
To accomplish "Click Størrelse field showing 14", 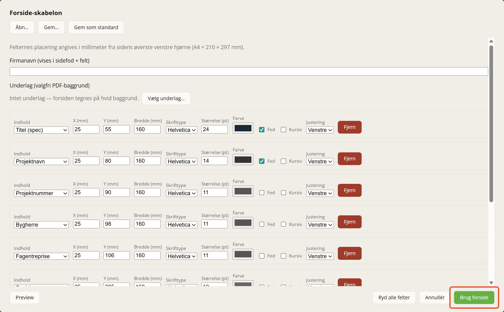I will coord(214,161).
